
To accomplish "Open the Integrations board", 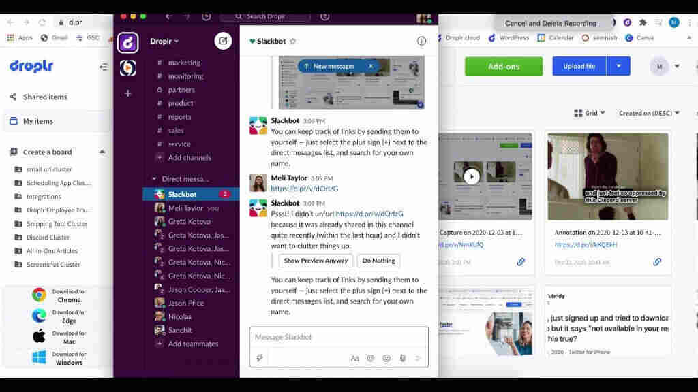I will click(x=44, y=197).
